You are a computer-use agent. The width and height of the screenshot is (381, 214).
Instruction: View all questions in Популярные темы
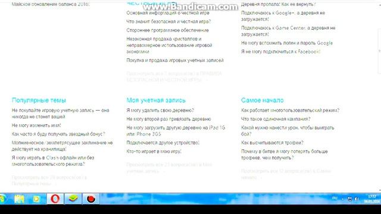pyautogui.click(x=49, y=181)
